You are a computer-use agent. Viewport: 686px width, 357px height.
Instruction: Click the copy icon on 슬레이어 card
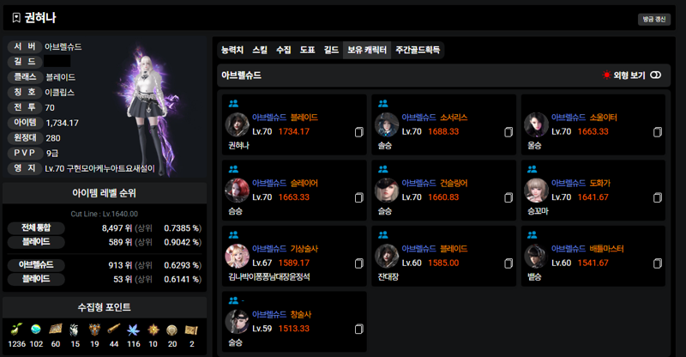pos(358,197)
